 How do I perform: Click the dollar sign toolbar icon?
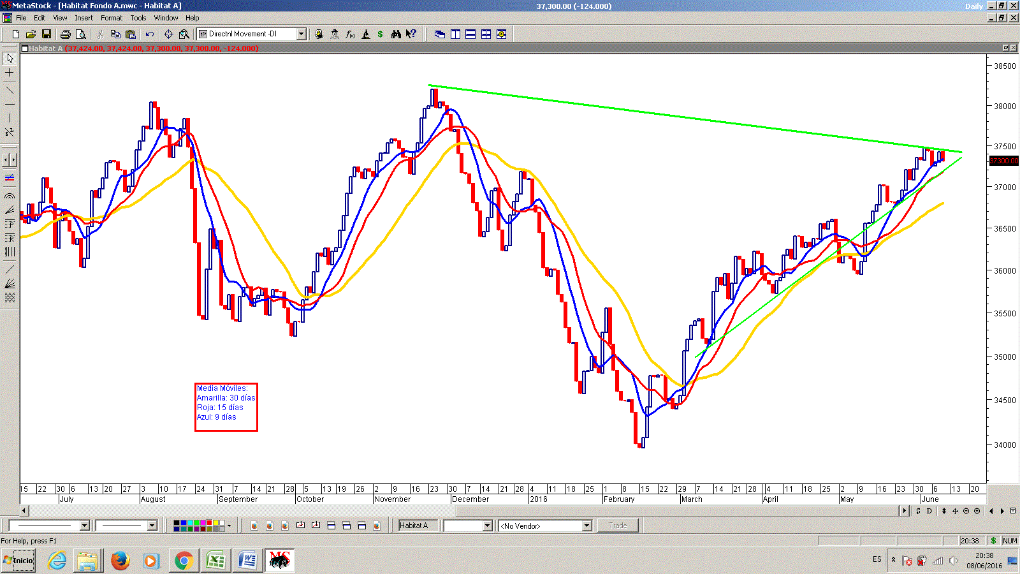pyautogui.click(x=381, y=34)
